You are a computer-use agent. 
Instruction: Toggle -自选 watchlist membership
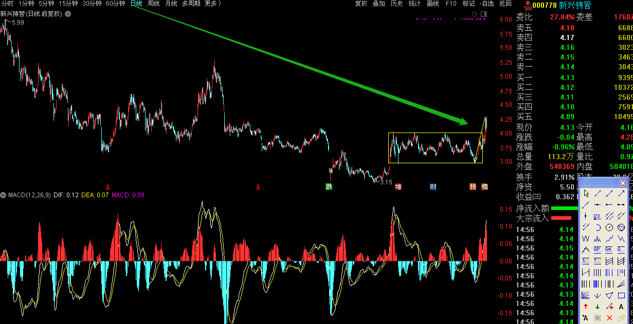point(486,4)
